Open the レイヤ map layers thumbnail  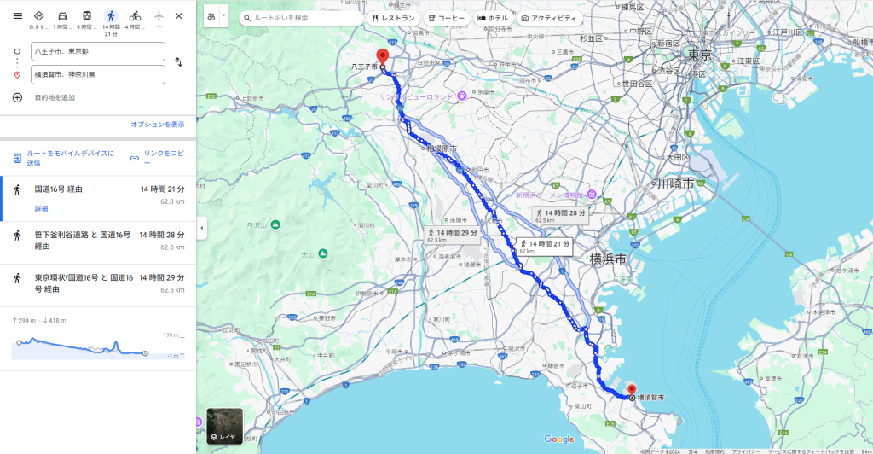click(x=224, y=426)
